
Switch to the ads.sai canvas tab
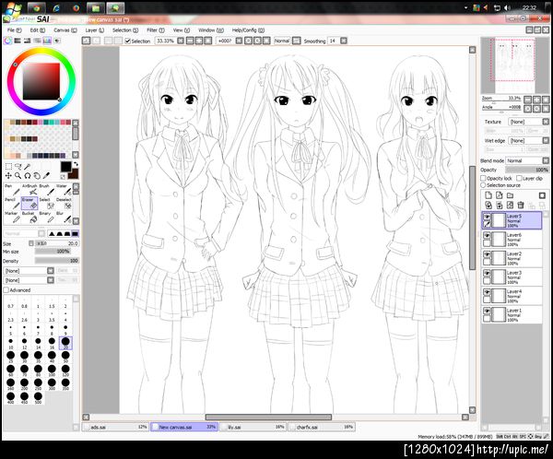coord(115,428)
